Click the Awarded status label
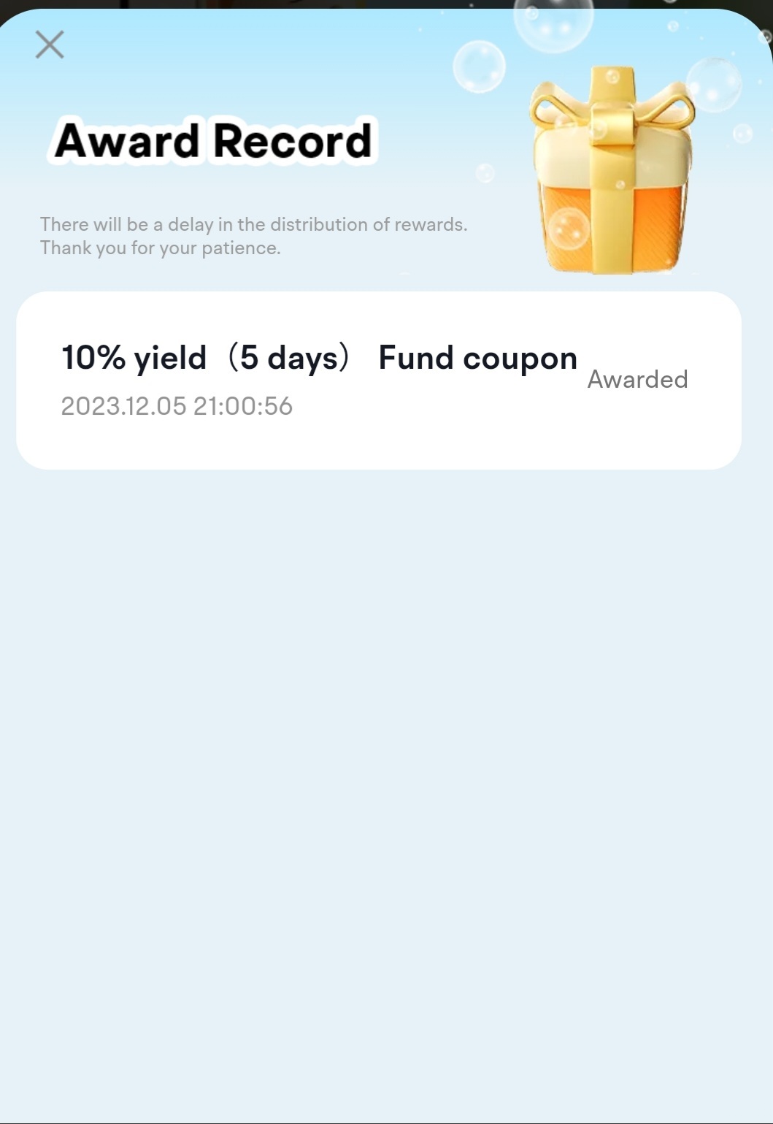Viewport: 773px width, 1124px height. [637, 379]
